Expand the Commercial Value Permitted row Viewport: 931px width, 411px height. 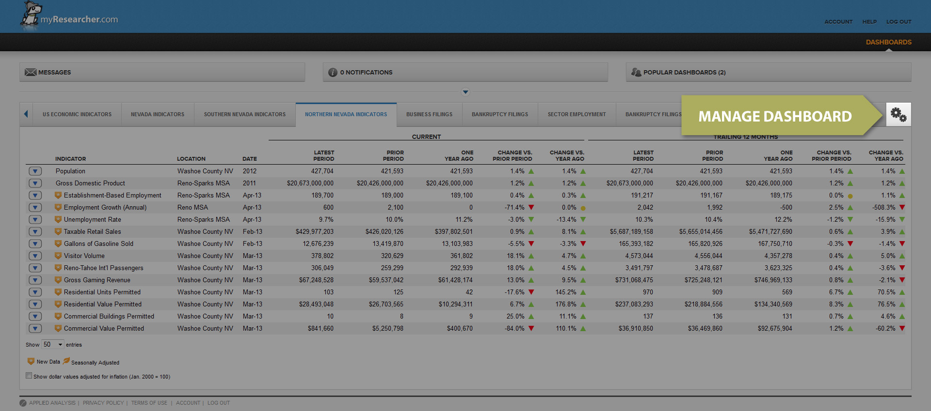click(35, 328)
